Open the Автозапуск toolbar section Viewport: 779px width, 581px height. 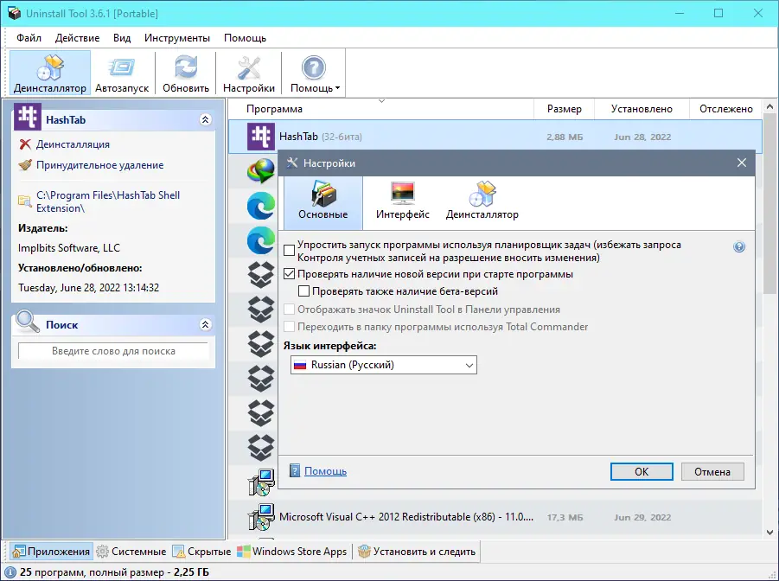[x=122, y=73]
